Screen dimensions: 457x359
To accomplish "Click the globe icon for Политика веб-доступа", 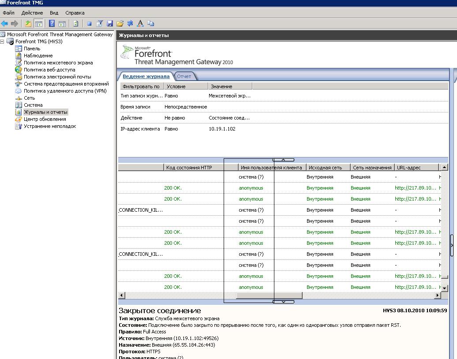I will coord(19,70).
